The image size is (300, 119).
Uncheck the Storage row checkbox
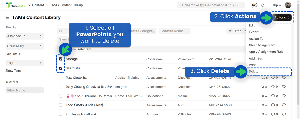click(x=61, y=59)
